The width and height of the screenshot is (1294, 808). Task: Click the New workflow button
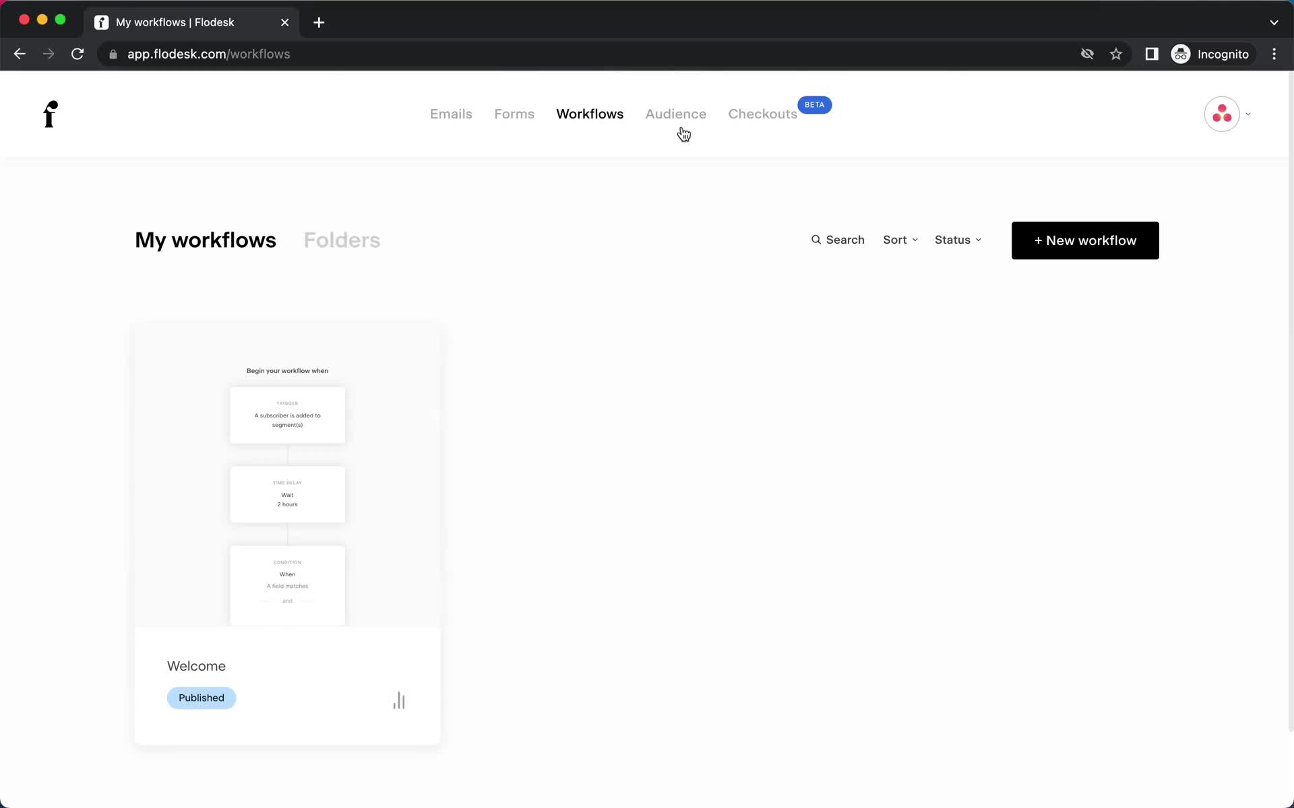tap(1084, 240)
